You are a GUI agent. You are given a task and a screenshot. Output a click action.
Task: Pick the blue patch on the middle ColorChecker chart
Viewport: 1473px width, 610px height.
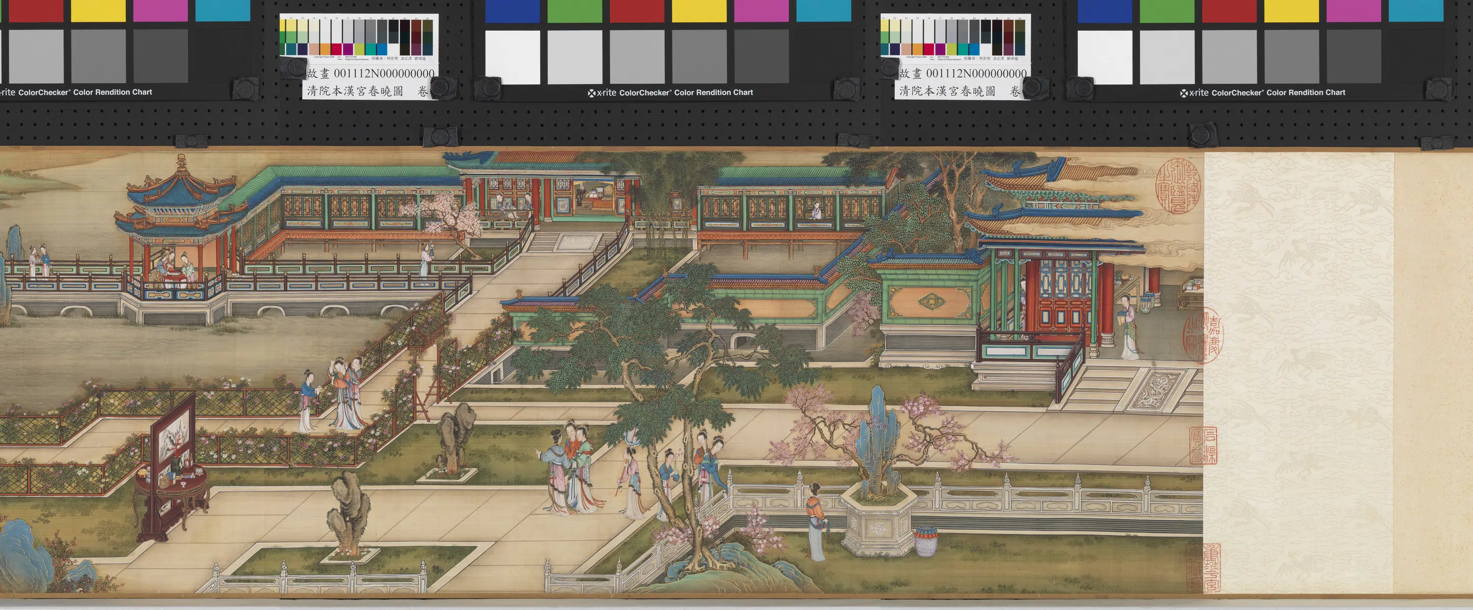tap(512, 10)
